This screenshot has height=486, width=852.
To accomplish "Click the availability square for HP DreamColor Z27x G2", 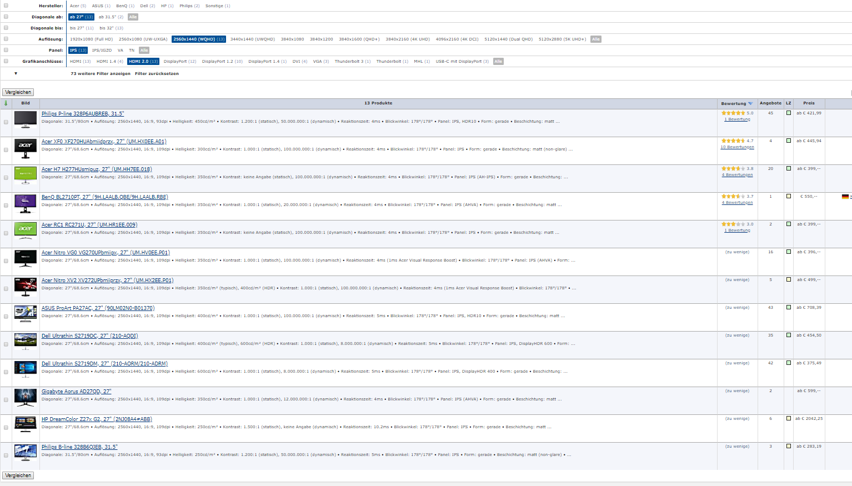I will (789, 418).
